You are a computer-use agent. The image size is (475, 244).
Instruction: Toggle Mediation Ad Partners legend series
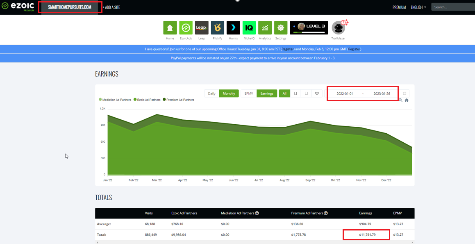[115, 100]
